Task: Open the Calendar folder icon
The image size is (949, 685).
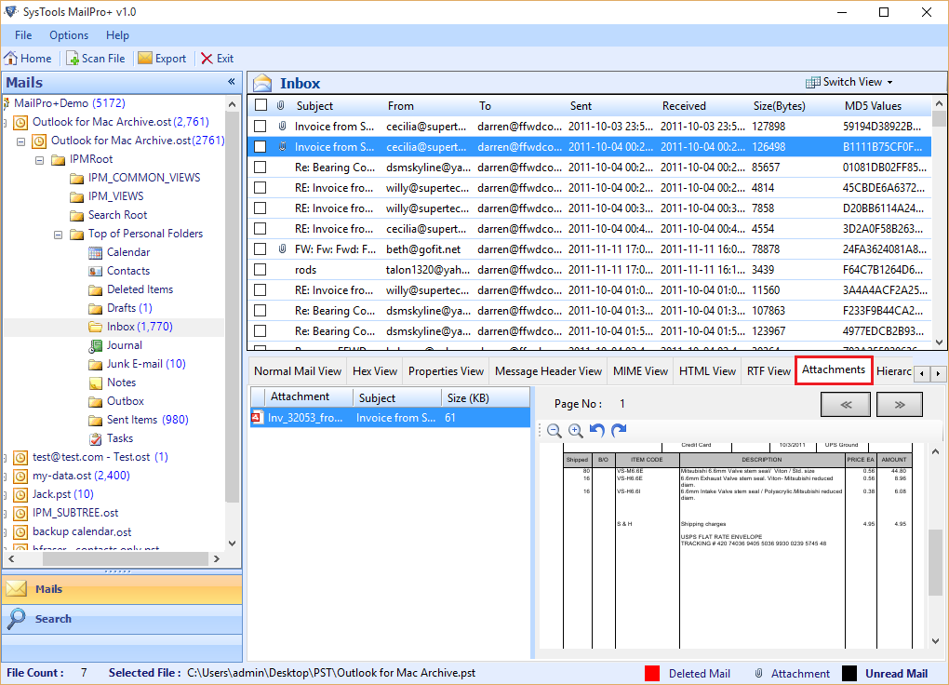Action: tap(95, 252)
